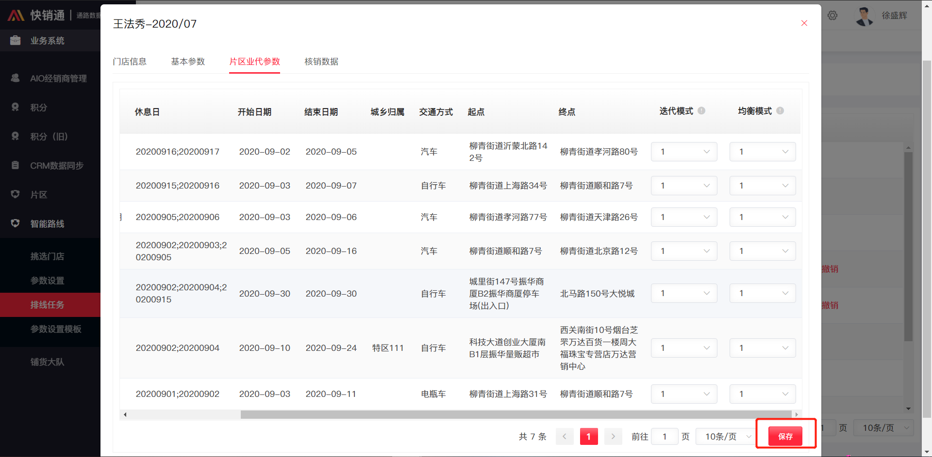
Task: Switch to the 门店信息 tab
Action: click(x=130, y=62)
